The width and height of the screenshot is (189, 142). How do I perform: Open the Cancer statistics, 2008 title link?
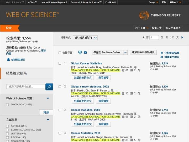tap(86, 110)
